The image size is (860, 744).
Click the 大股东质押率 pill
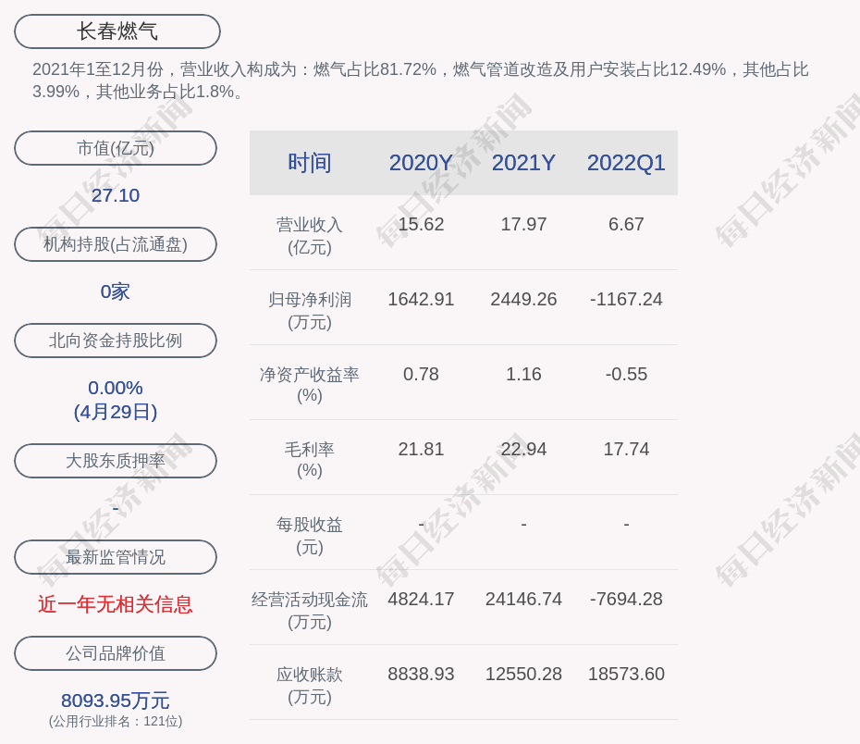tap(116, 461)
